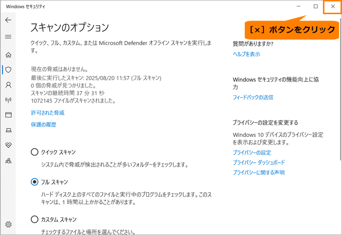Open the プライバシー ダッシュボード link
342x235 pixels.
coord(259,163)
